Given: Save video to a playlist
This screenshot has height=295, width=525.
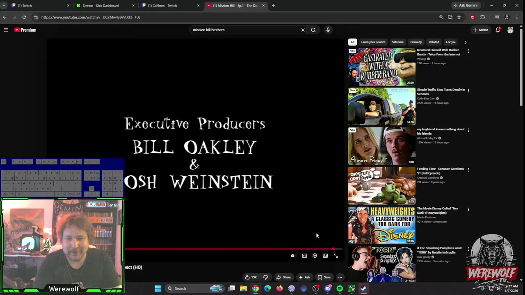Looking at the screenshot, I should click(324, 277).
